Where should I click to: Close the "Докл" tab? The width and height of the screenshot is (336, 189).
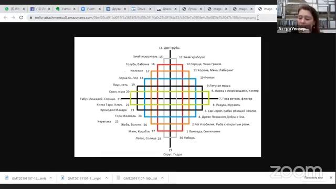pos(175,9)
